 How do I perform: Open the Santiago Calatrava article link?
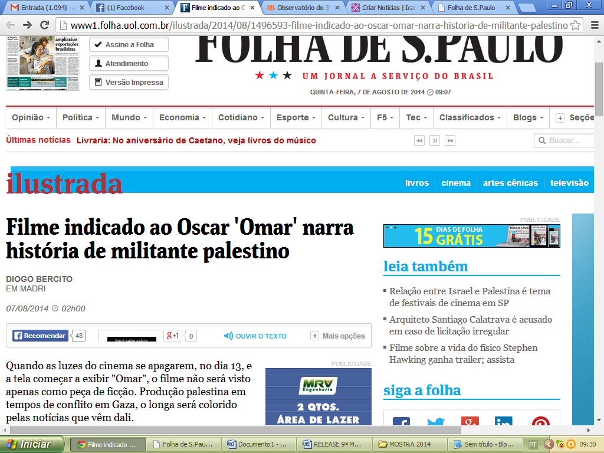click(470, 325)
